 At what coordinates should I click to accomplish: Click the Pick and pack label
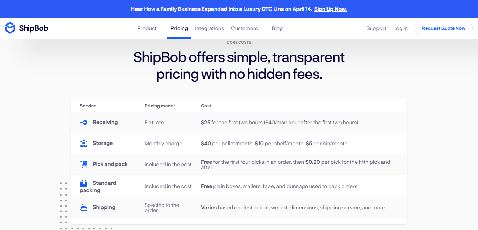110,164
